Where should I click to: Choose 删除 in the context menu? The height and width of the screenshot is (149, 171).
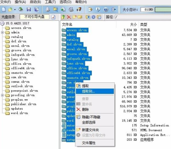(95, 109)
